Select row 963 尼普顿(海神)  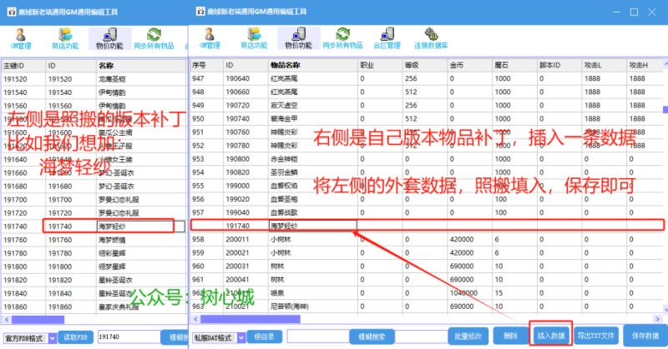coord(426,307)
